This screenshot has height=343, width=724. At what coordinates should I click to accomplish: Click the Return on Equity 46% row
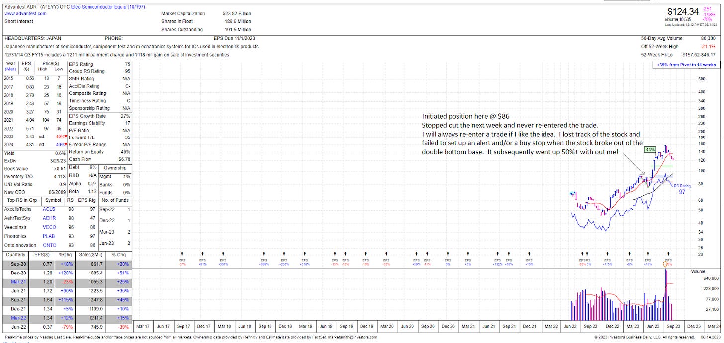tap(98, 152)
